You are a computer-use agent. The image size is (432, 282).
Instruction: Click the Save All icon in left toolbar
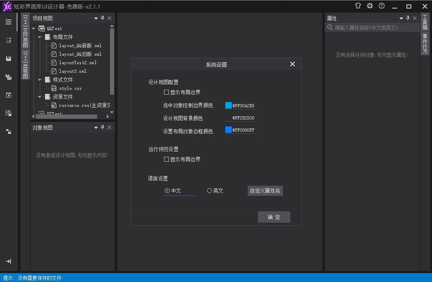coord(8,77)
